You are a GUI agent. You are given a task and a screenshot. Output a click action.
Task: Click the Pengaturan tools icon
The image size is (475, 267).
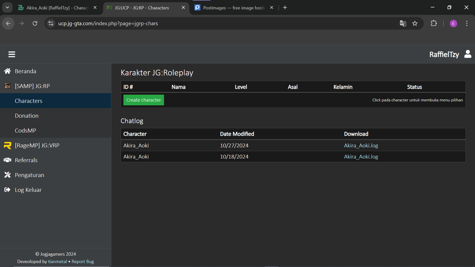[7, 175]
